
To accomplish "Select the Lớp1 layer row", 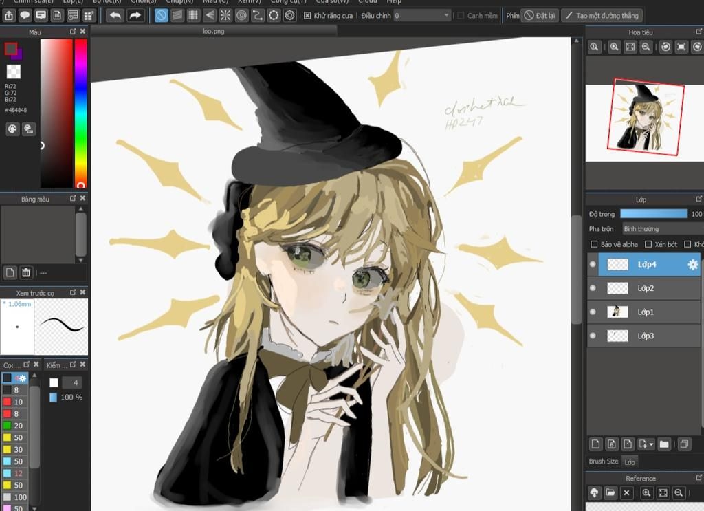I will click(x=643, y=312).
